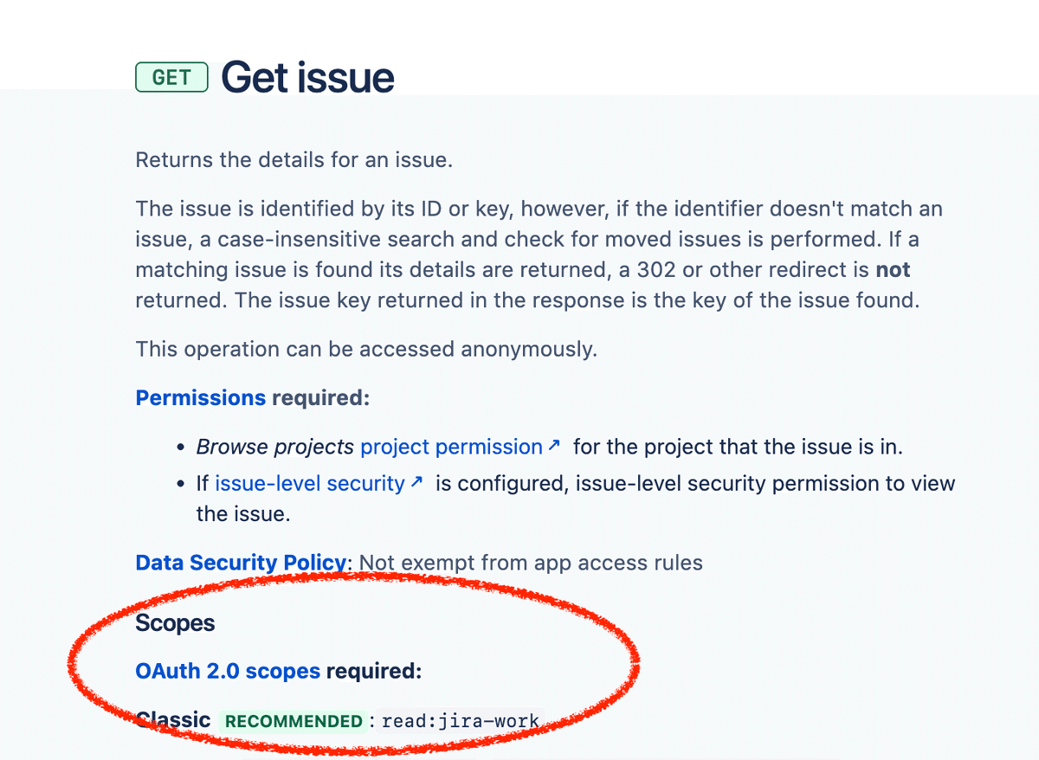1039x760 pixels.
Task: Open the OAuth 2.0 scopes link
Action: coord(228,671)
